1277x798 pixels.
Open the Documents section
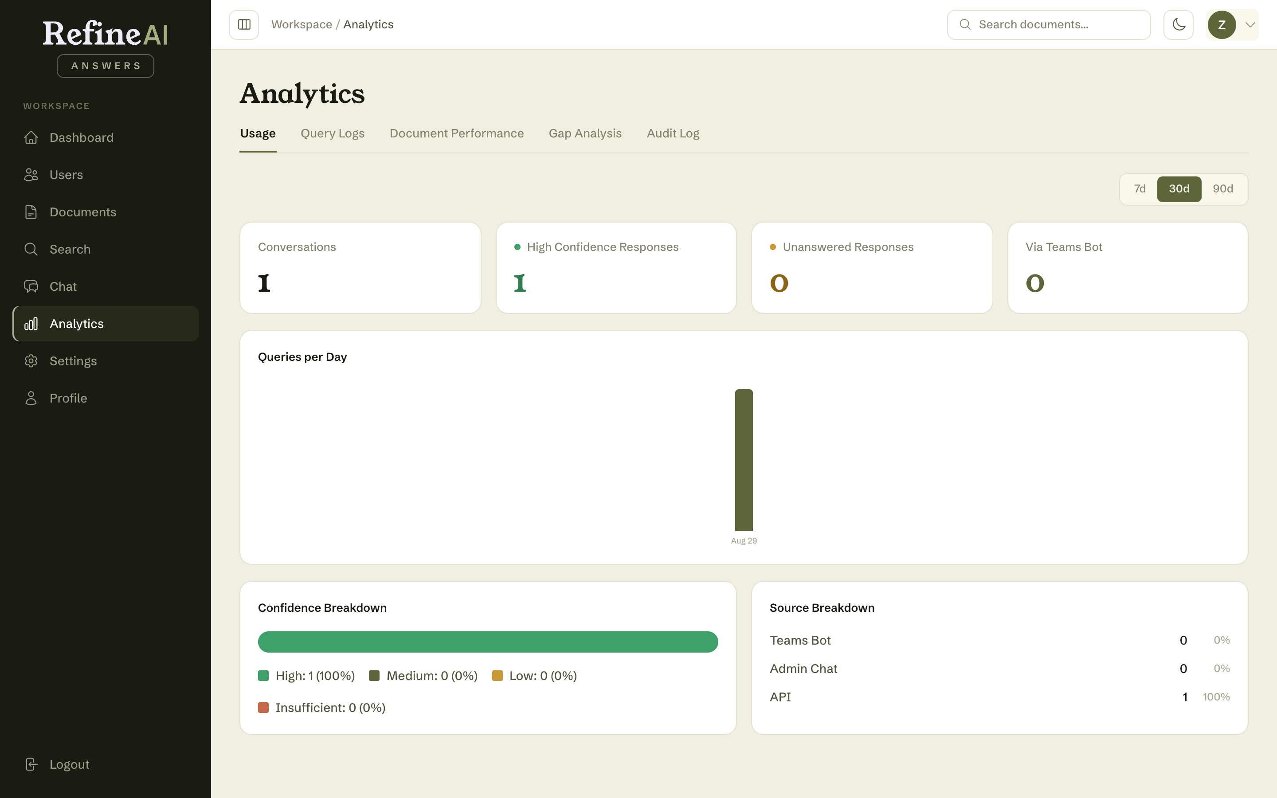tap(106, 212)
